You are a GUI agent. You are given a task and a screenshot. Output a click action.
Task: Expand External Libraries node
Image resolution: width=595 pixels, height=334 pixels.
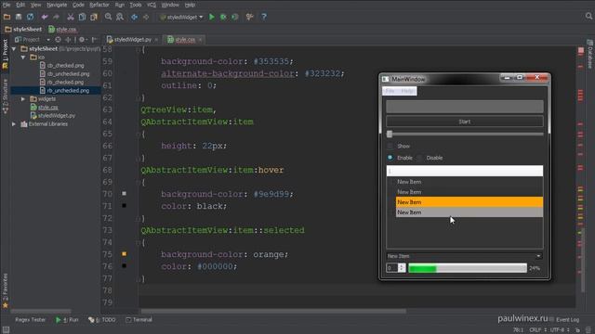14,123
